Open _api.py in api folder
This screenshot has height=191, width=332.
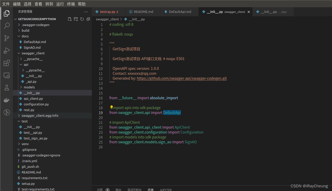(52, 81)
